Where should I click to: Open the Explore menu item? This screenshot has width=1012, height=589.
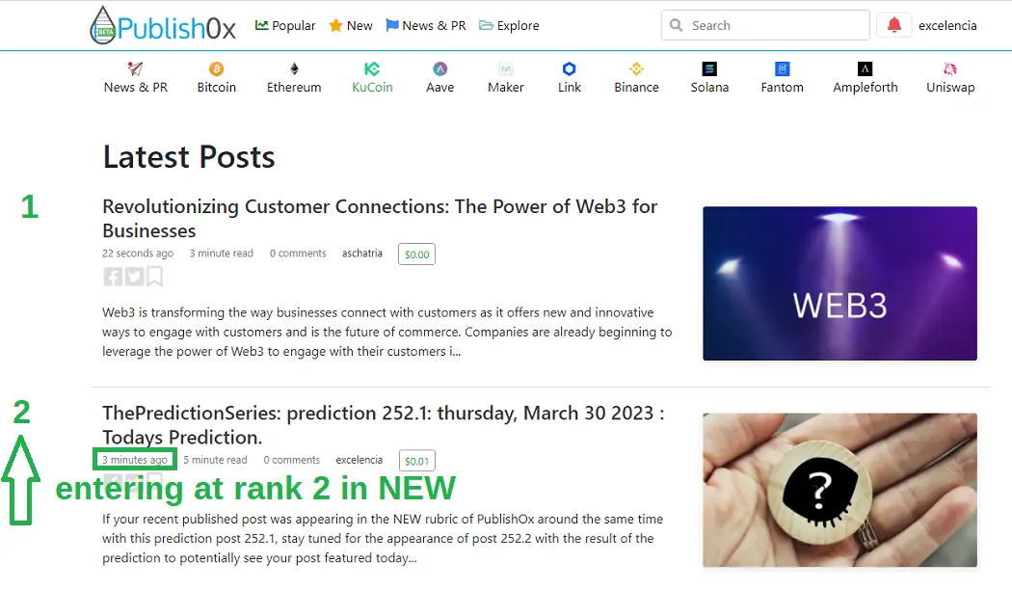coord(509,26)
